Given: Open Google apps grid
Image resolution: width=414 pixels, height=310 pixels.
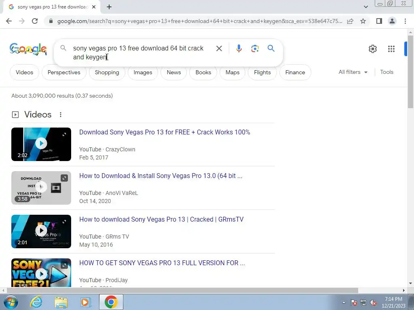Looking at the screenshot, I should click(x=391, y=49).
